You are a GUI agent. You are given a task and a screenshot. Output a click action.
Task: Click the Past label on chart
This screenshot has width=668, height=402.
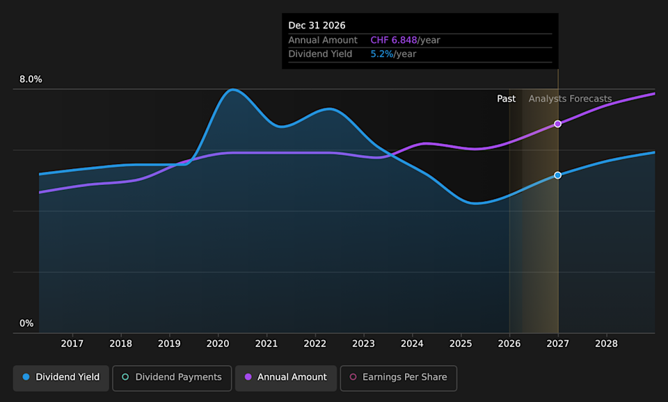(x=506, y=99)
